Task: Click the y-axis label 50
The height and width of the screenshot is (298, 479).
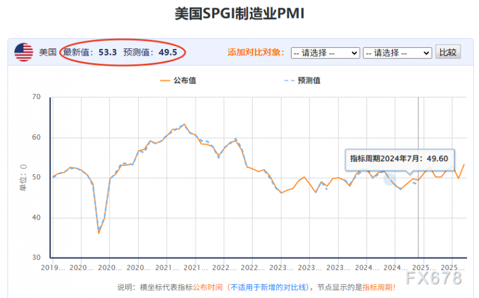Action: (x=37, y=177)
